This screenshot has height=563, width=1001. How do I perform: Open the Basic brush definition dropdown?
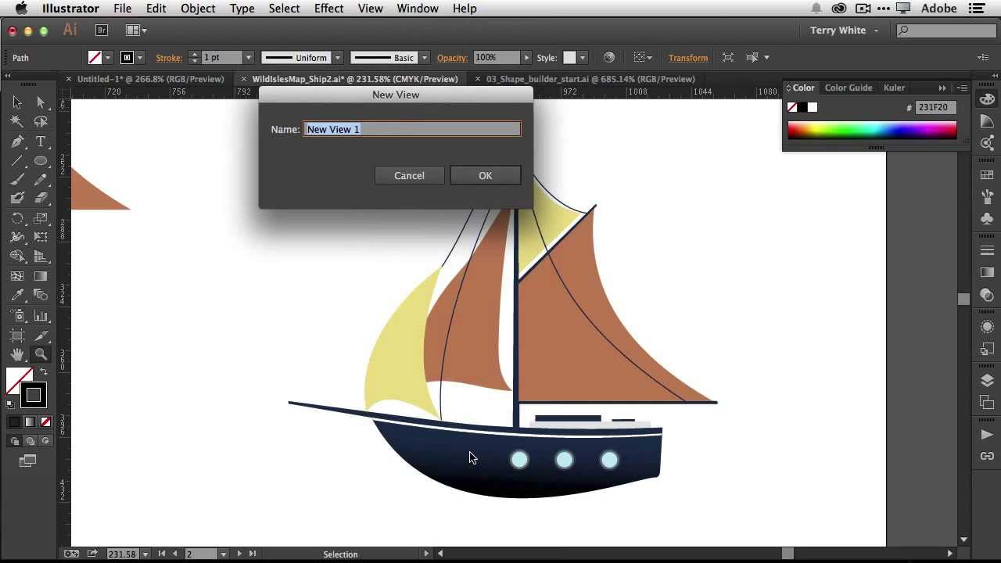click(425, 58)
